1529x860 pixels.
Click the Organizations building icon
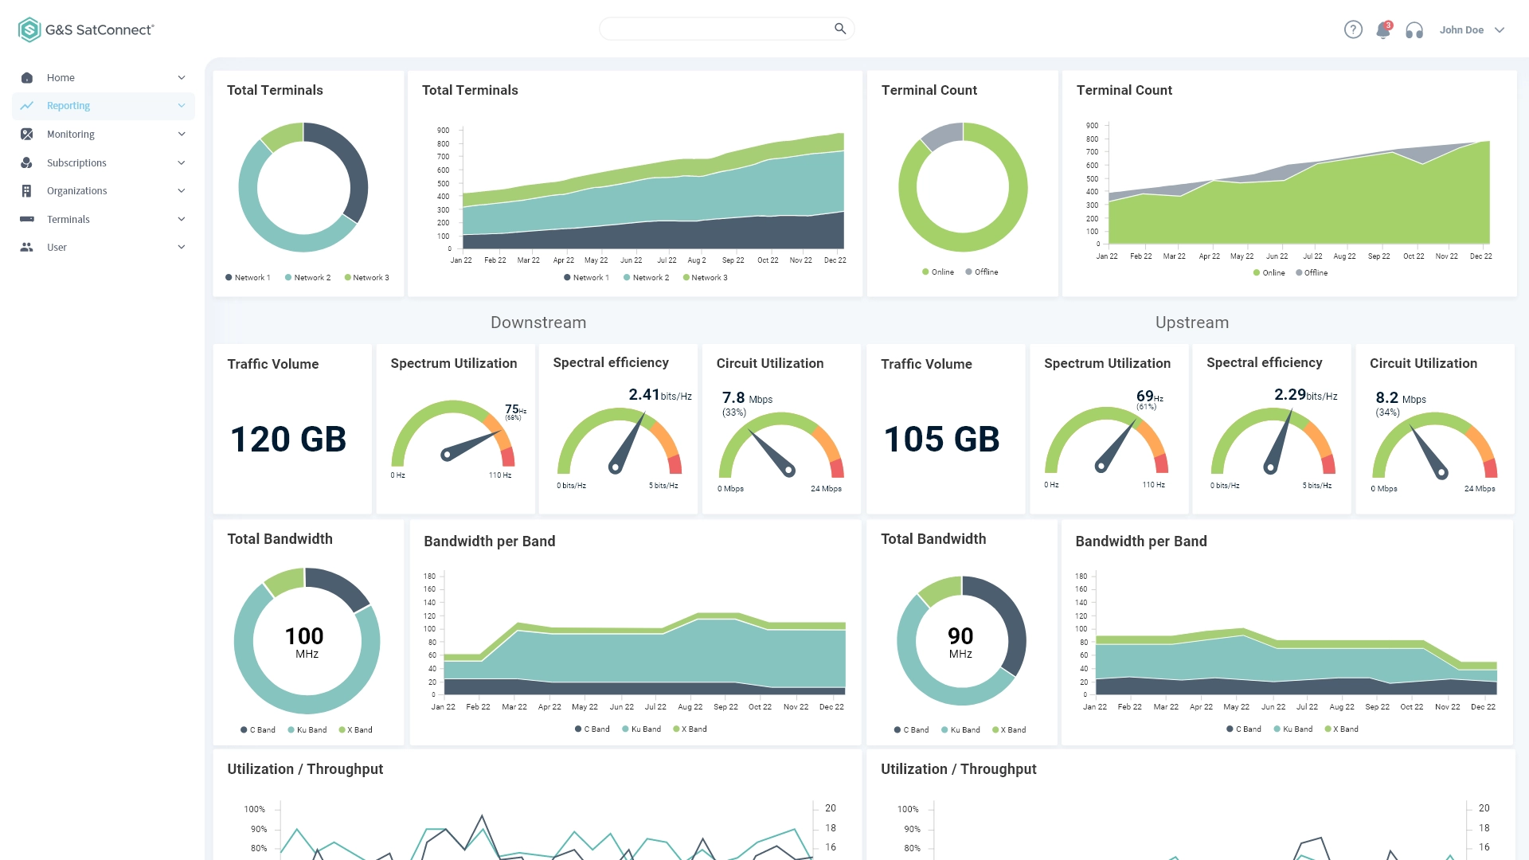[x=27, y=190]
